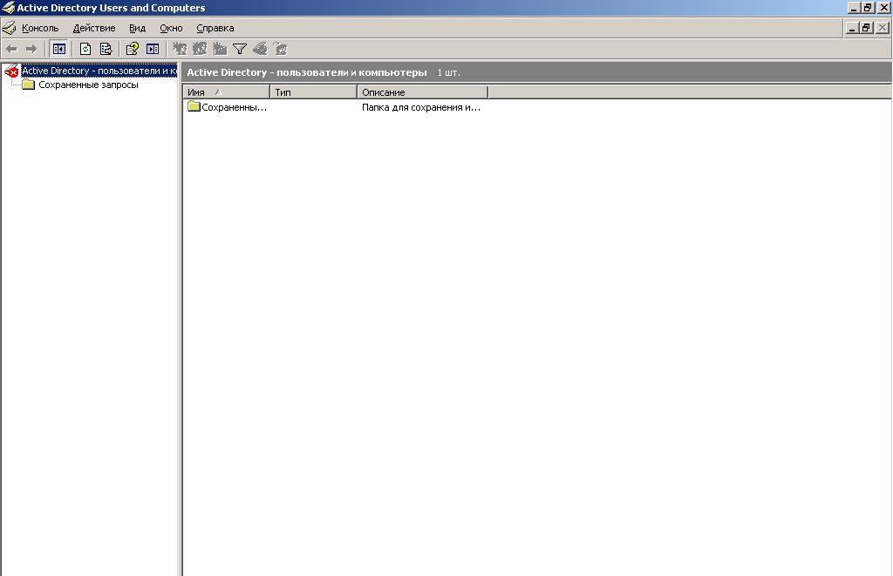Go forward using the toolbar Forward arrow
The image size is (893, 576).
pos(31,49)
